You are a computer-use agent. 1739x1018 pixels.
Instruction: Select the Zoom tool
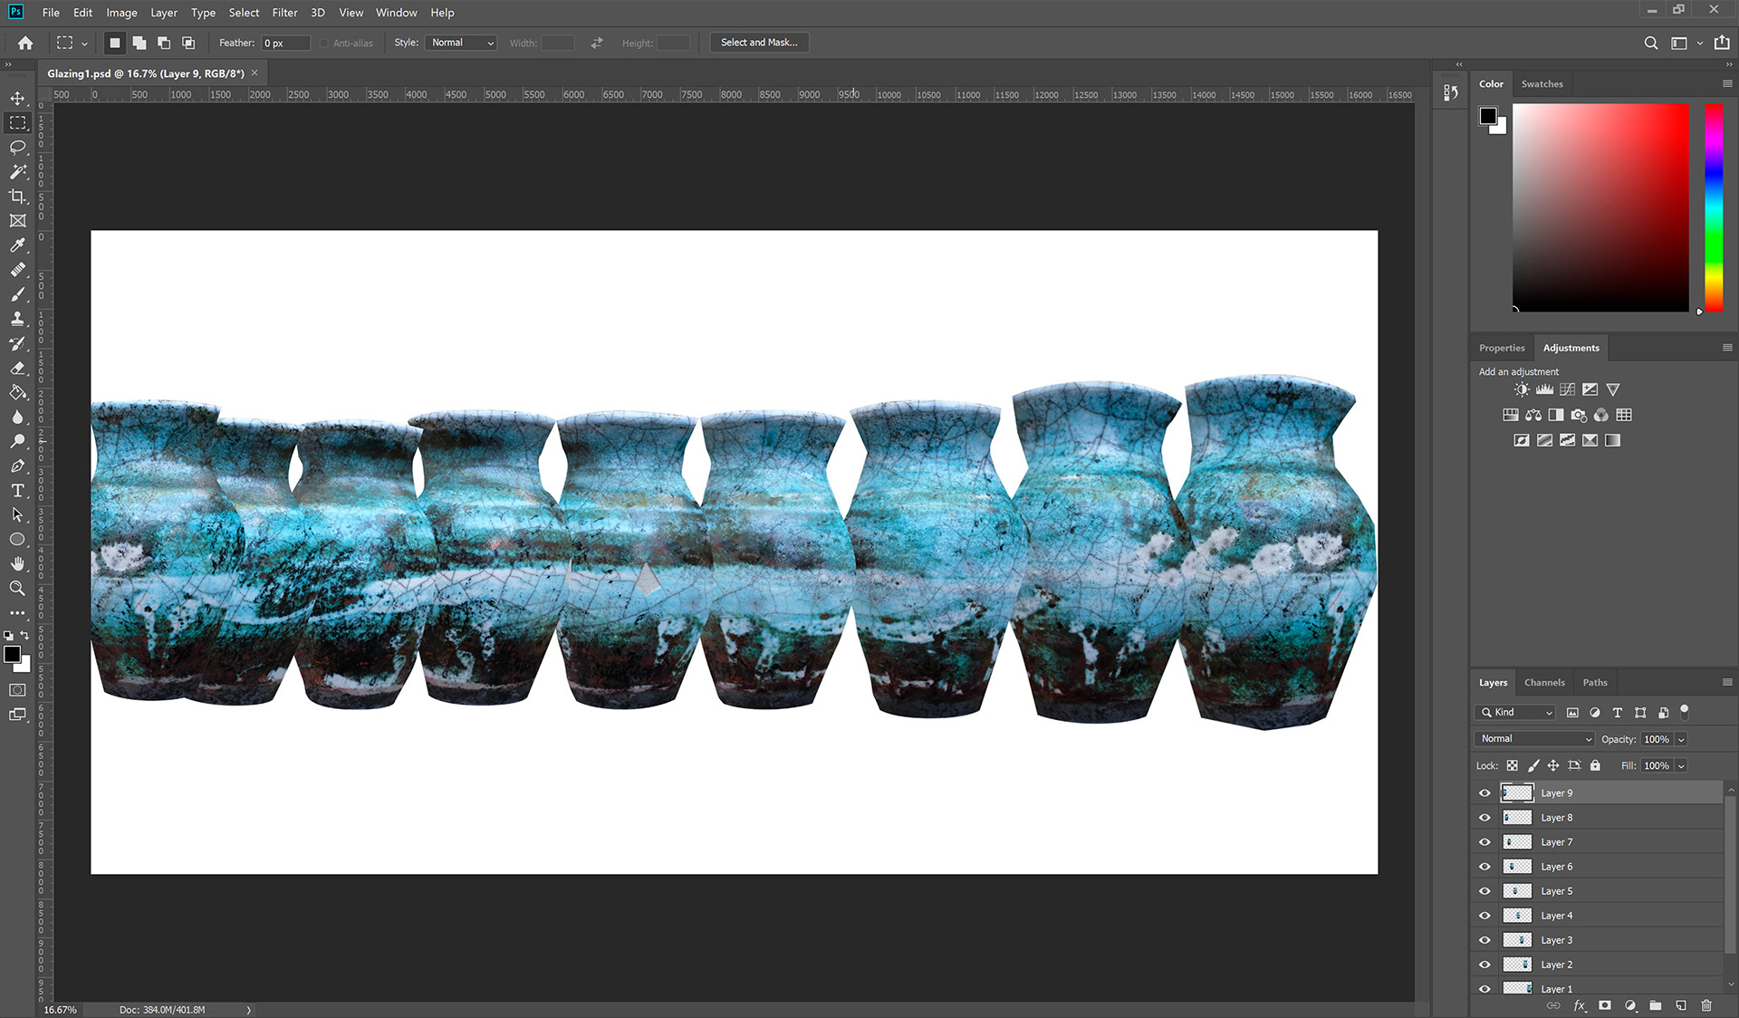click(17, 588)
